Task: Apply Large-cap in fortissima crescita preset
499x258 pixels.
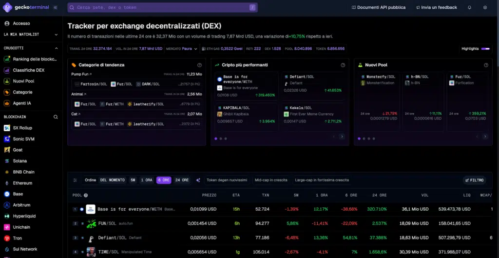Action: (x=322, y=180)
